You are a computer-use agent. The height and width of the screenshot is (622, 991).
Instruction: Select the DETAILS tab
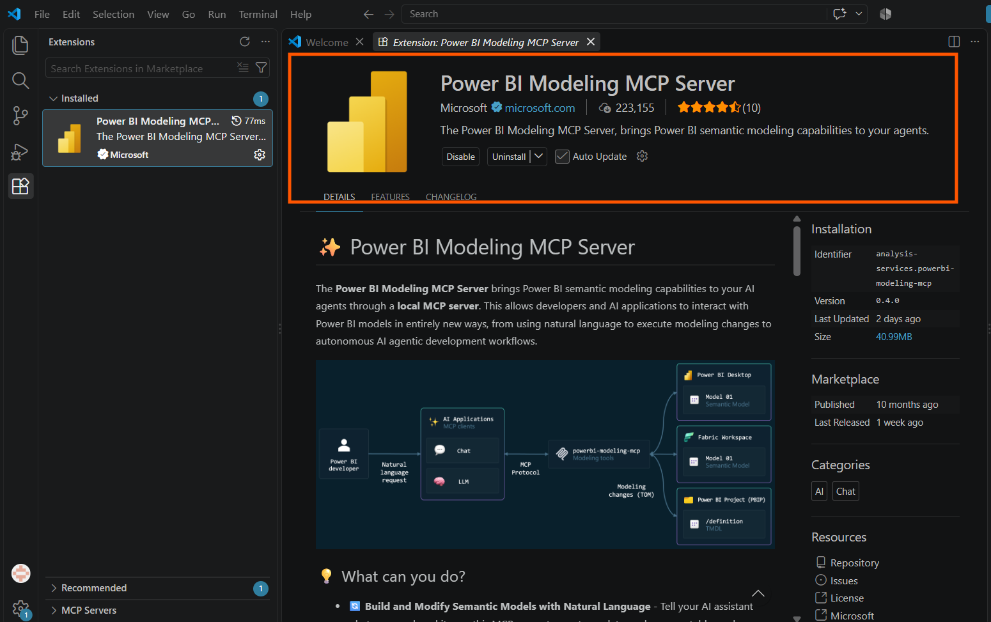coord(339,197)
